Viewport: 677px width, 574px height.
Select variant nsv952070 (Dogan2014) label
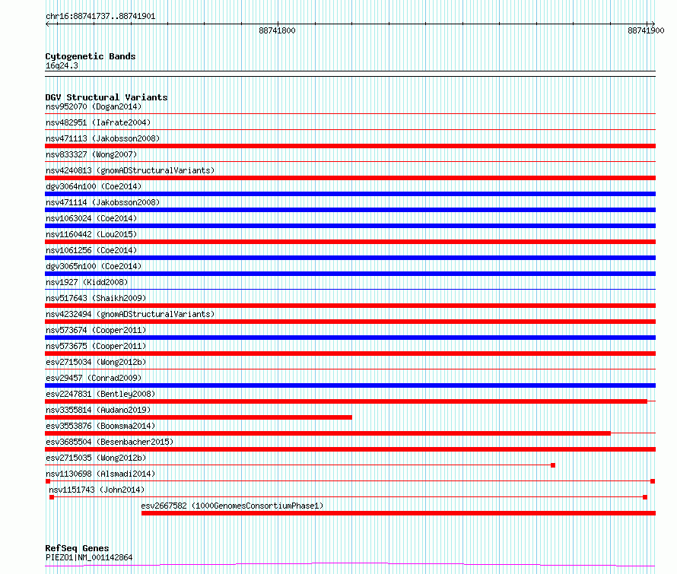pyautogui.click(x=94, y=106)
